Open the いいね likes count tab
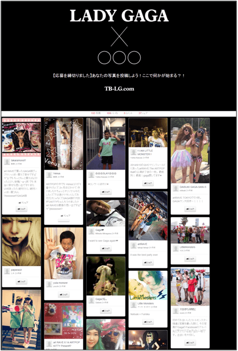 (112, 113)
